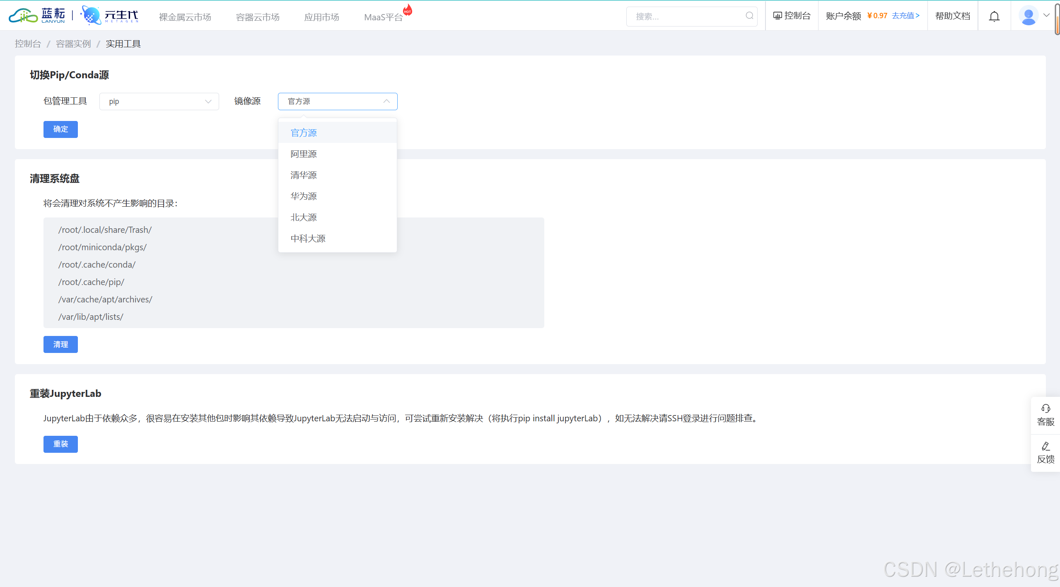1060x587 pixels.
Task: Go to MaaS平台 nav tab
Action: (383, 17)
